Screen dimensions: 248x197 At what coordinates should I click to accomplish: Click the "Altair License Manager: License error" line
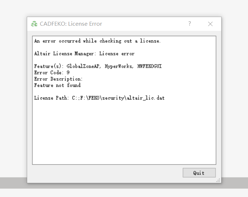[x=84, y=54]
